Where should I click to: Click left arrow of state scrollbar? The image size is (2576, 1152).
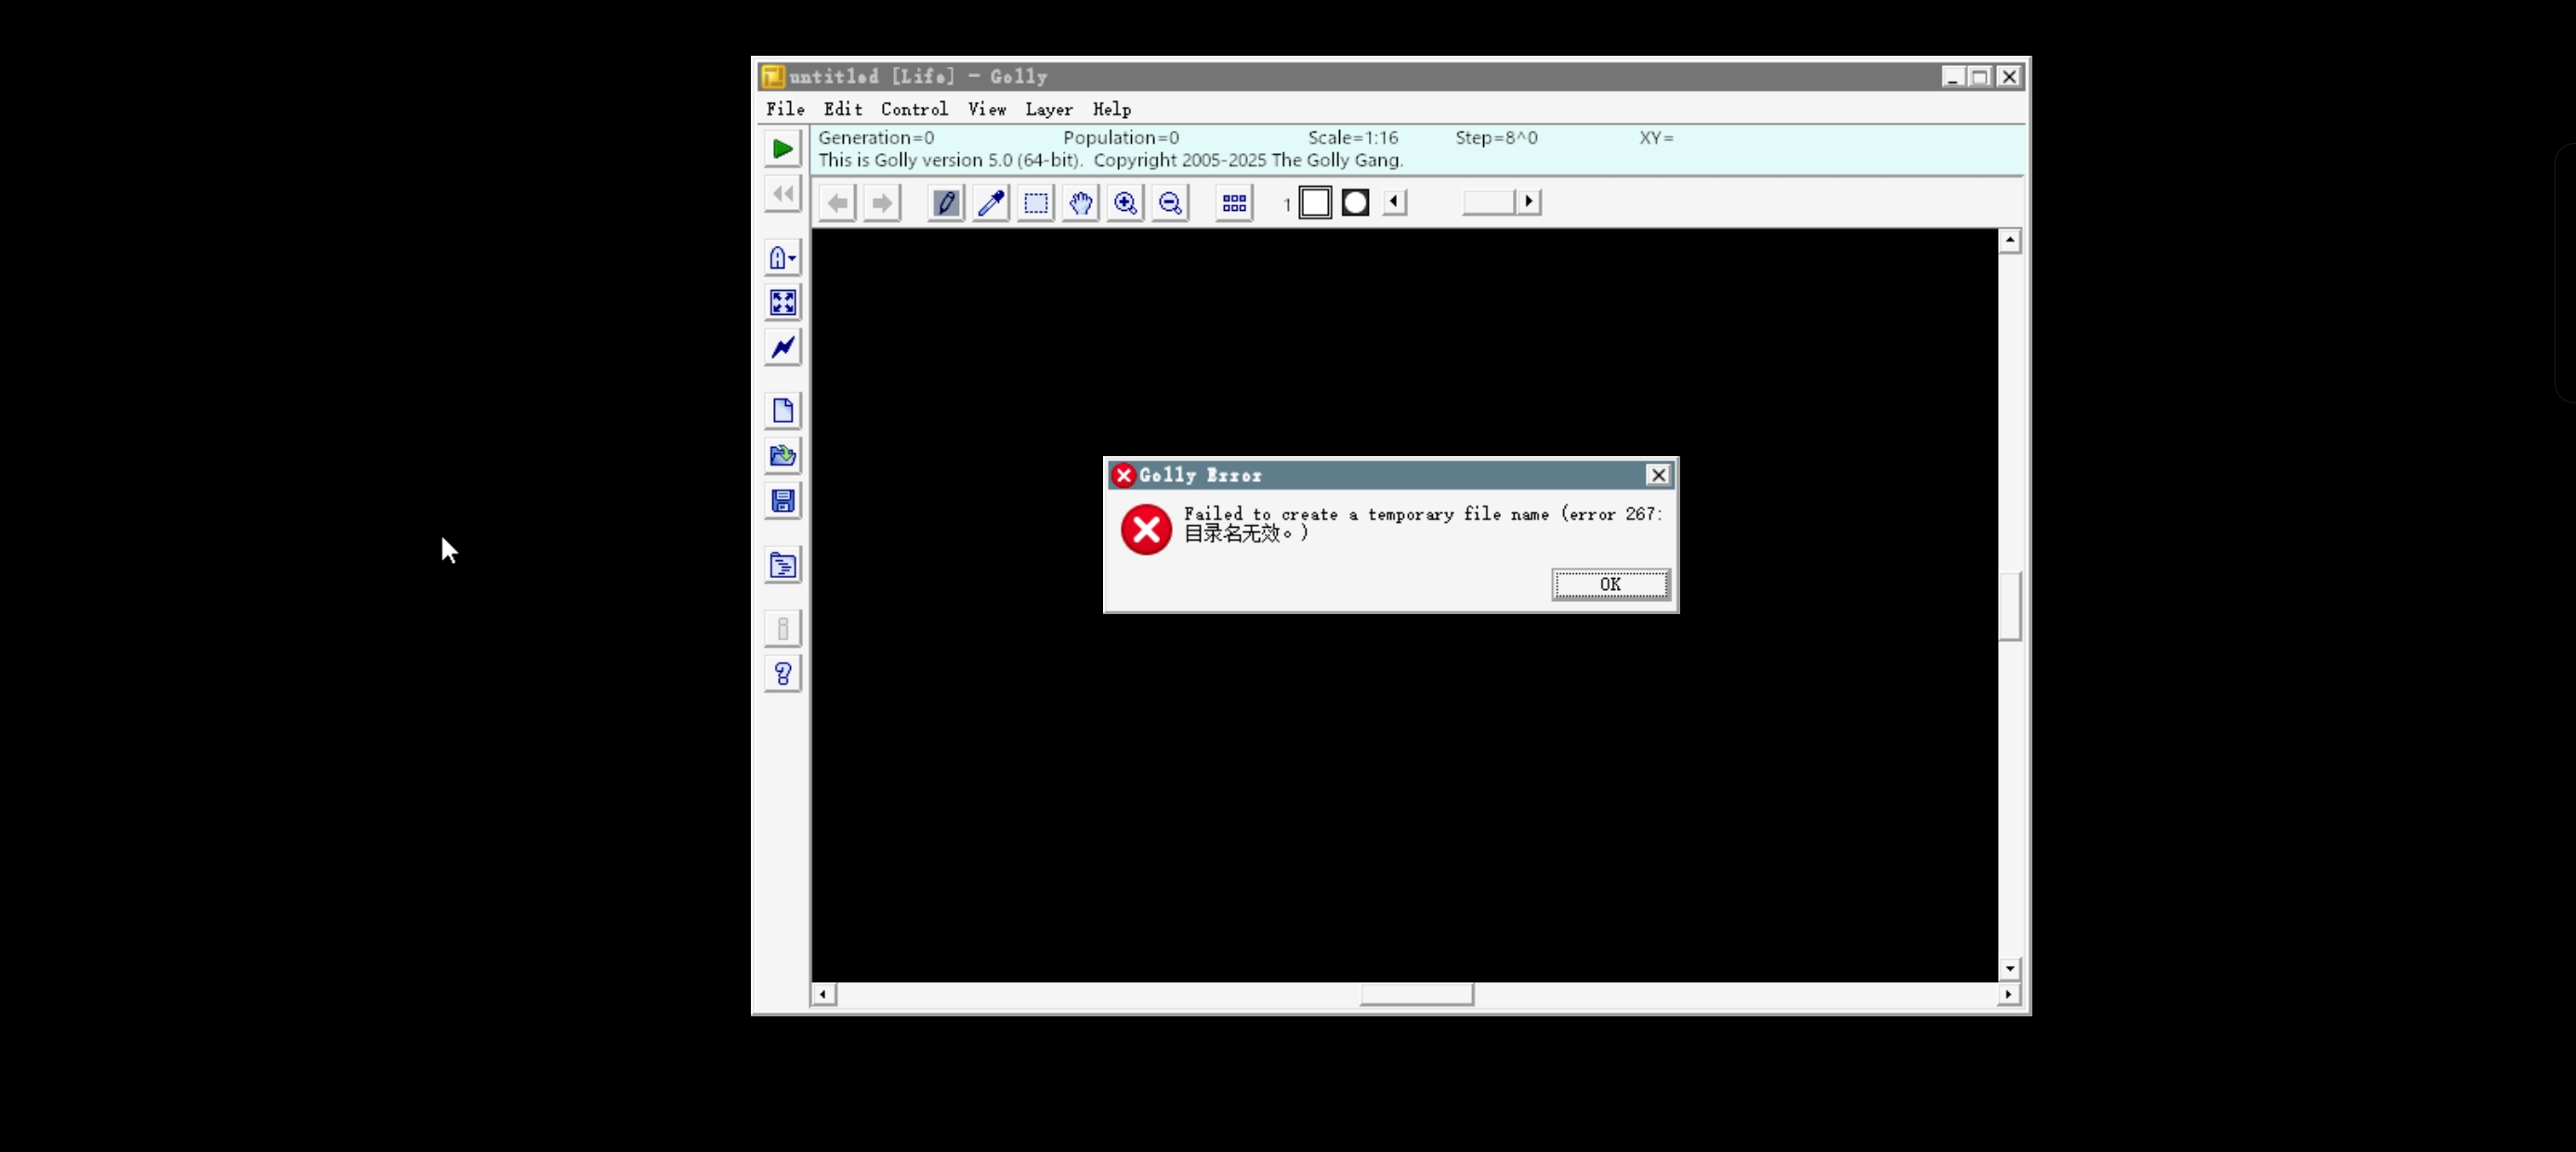click(x=1394, y=202)
